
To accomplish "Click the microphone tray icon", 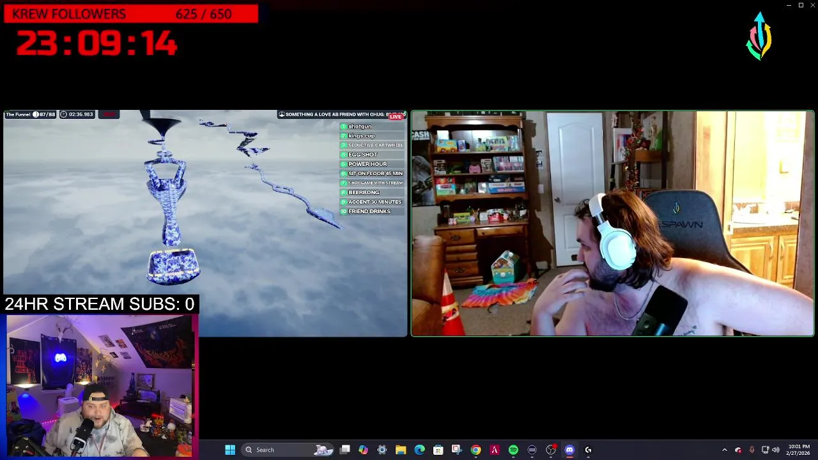I will point(752,450).
